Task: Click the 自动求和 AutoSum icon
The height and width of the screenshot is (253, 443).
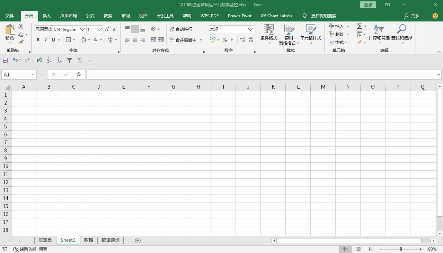Action: 360,26
